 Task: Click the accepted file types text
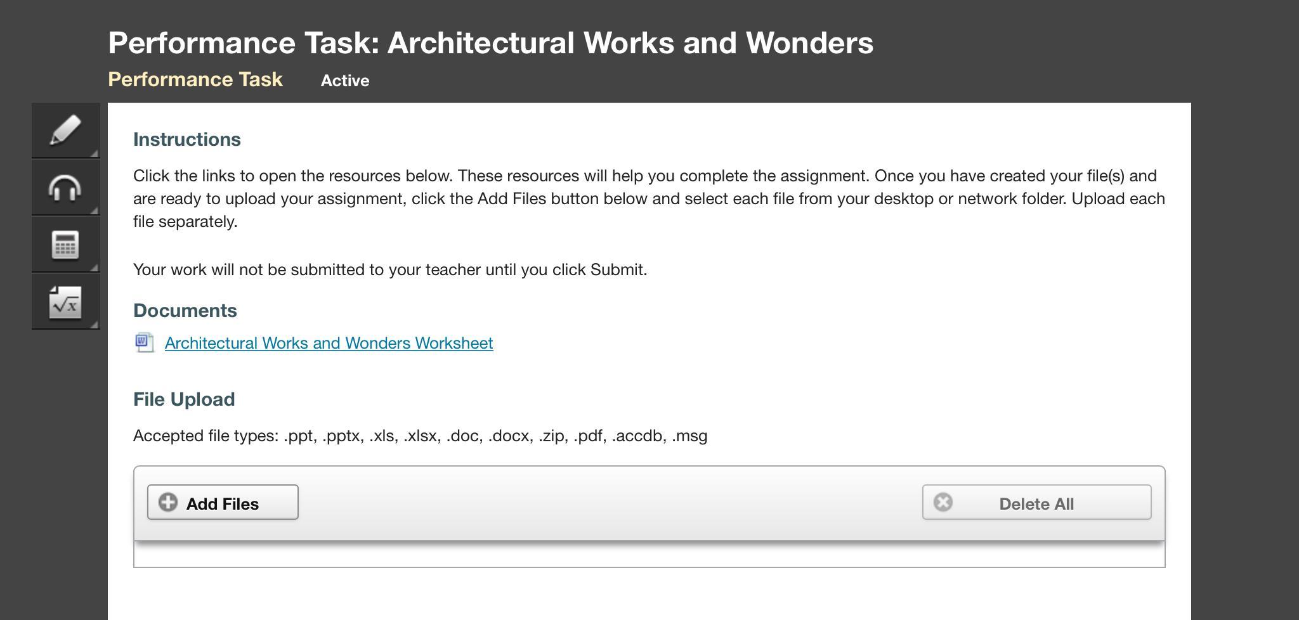pyautogui.click(x=420, y=436)
